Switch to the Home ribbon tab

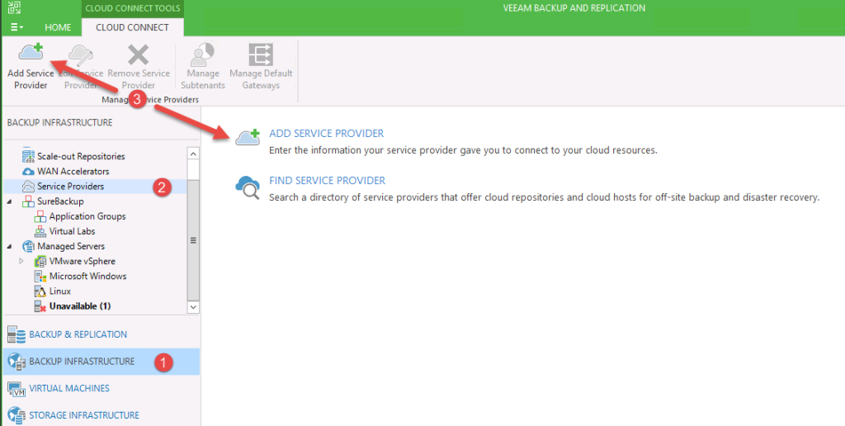58,27
